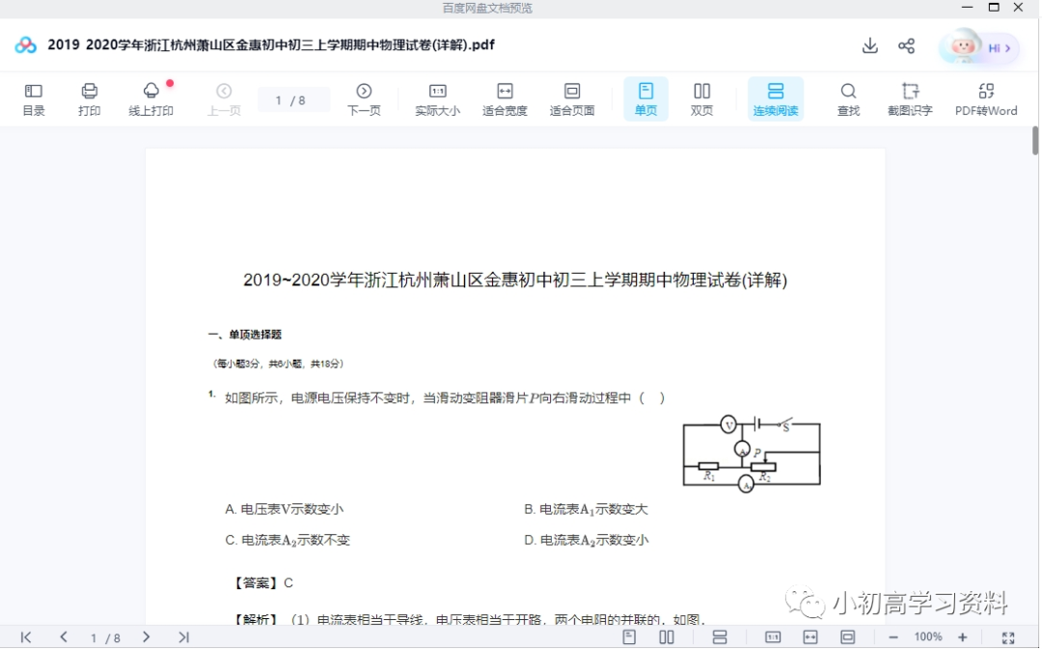The height and width of the screenshot is (649, 1042).
Task: Go to 下一页 next page
Action: (364, 99)
